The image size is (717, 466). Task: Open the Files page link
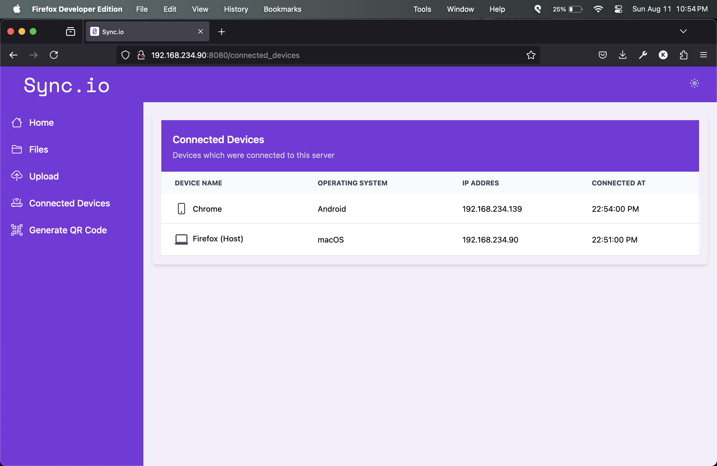39,150
